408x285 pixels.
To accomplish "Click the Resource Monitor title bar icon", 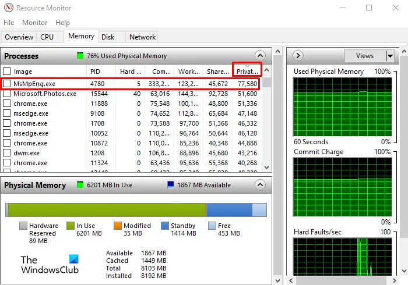I will click(9, 8).
